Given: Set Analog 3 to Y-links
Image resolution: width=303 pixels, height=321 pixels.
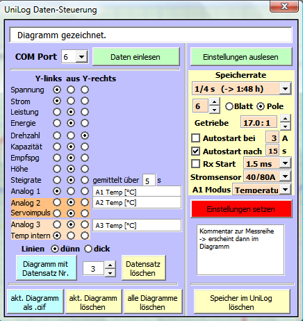Looking at the screenshot, I should (57, 224).
